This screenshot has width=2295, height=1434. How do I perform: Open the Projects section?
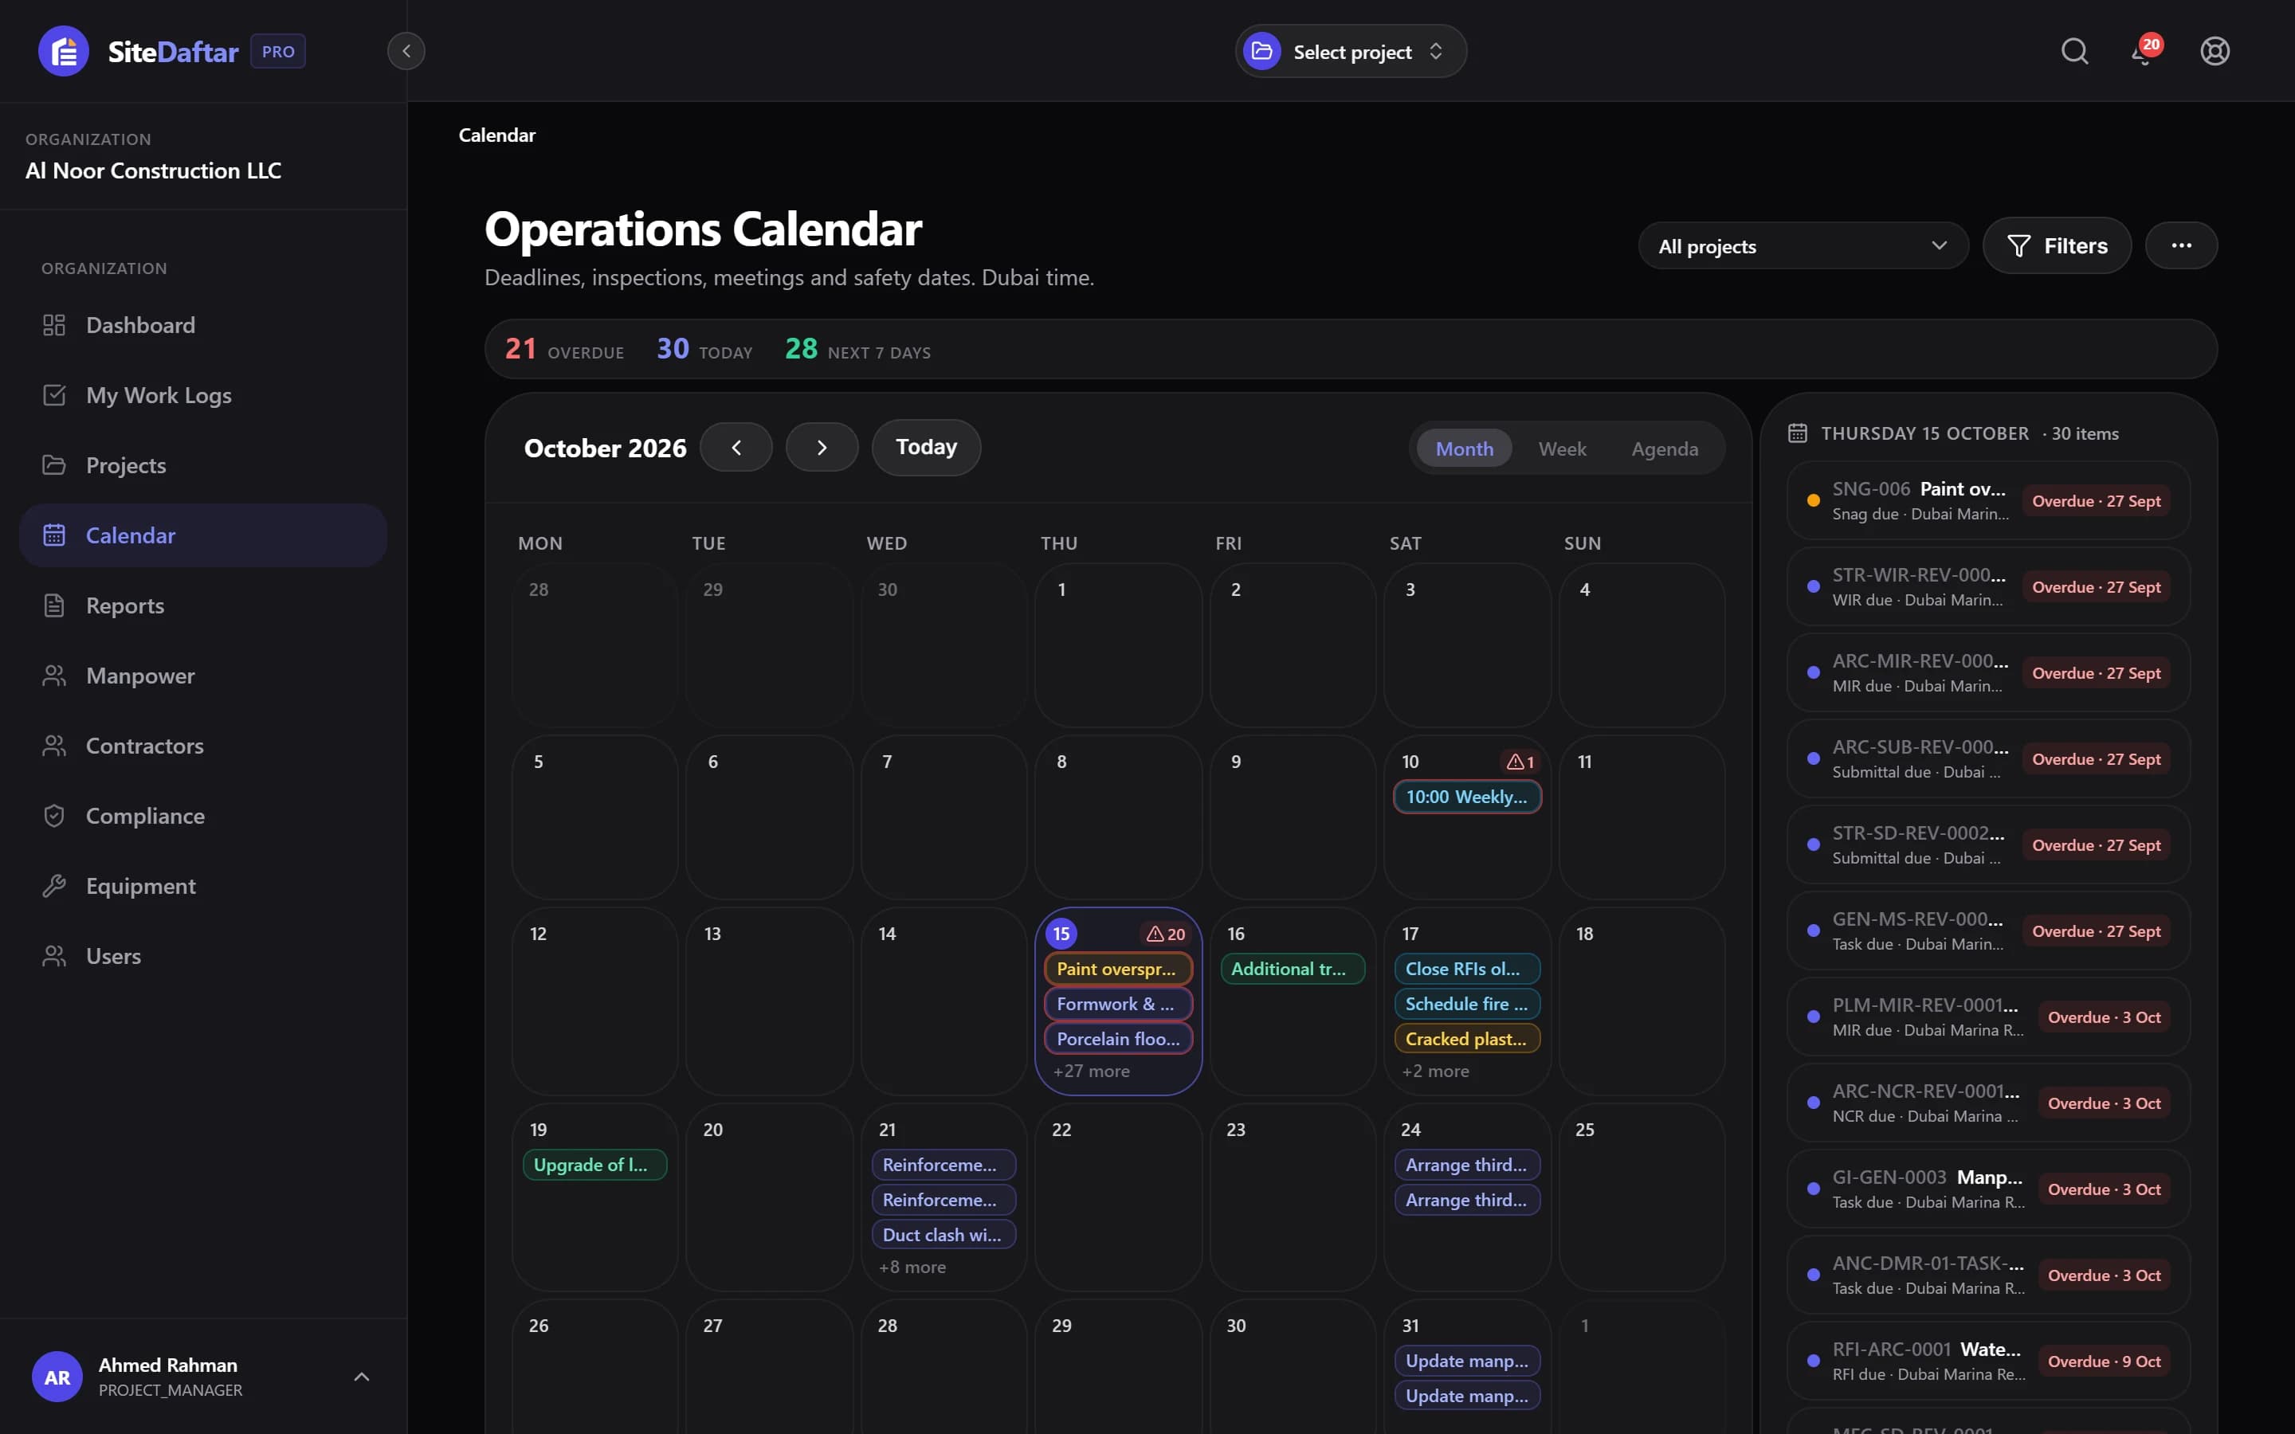click(x=203, y=466)
